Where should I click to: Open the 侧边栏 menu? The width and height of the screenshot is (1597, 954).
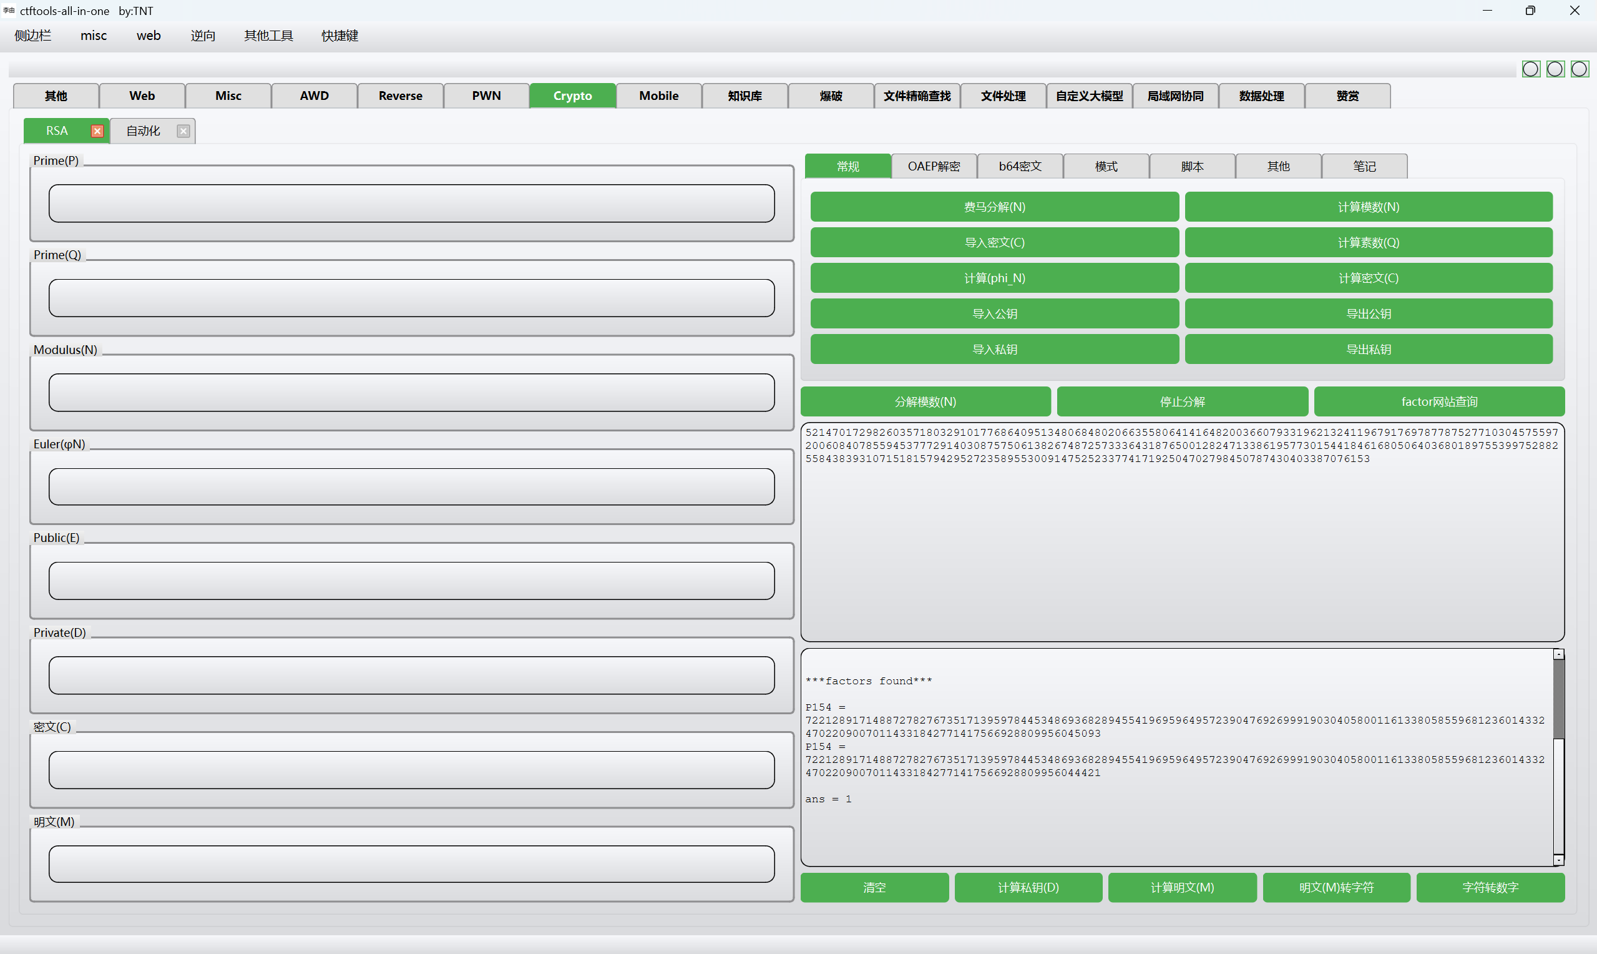tap(32, 36)
